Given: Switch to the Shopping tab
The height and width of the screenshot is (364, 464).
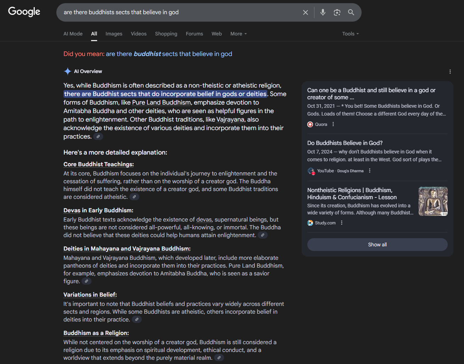Looking at the screenshot, I should pos(166,34).
